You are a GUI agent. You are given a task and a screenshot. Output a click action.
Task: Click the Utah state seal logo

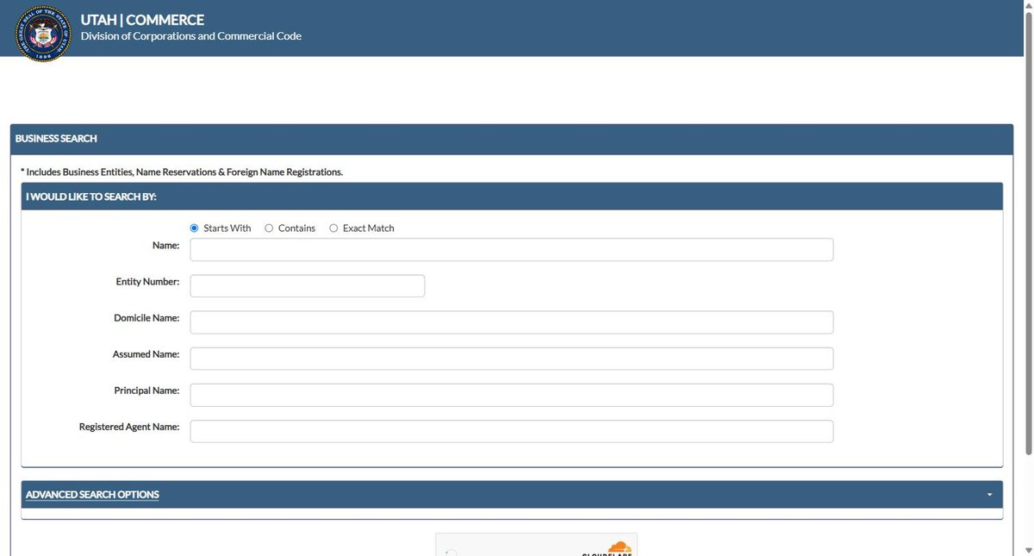[x=42, y=33]
